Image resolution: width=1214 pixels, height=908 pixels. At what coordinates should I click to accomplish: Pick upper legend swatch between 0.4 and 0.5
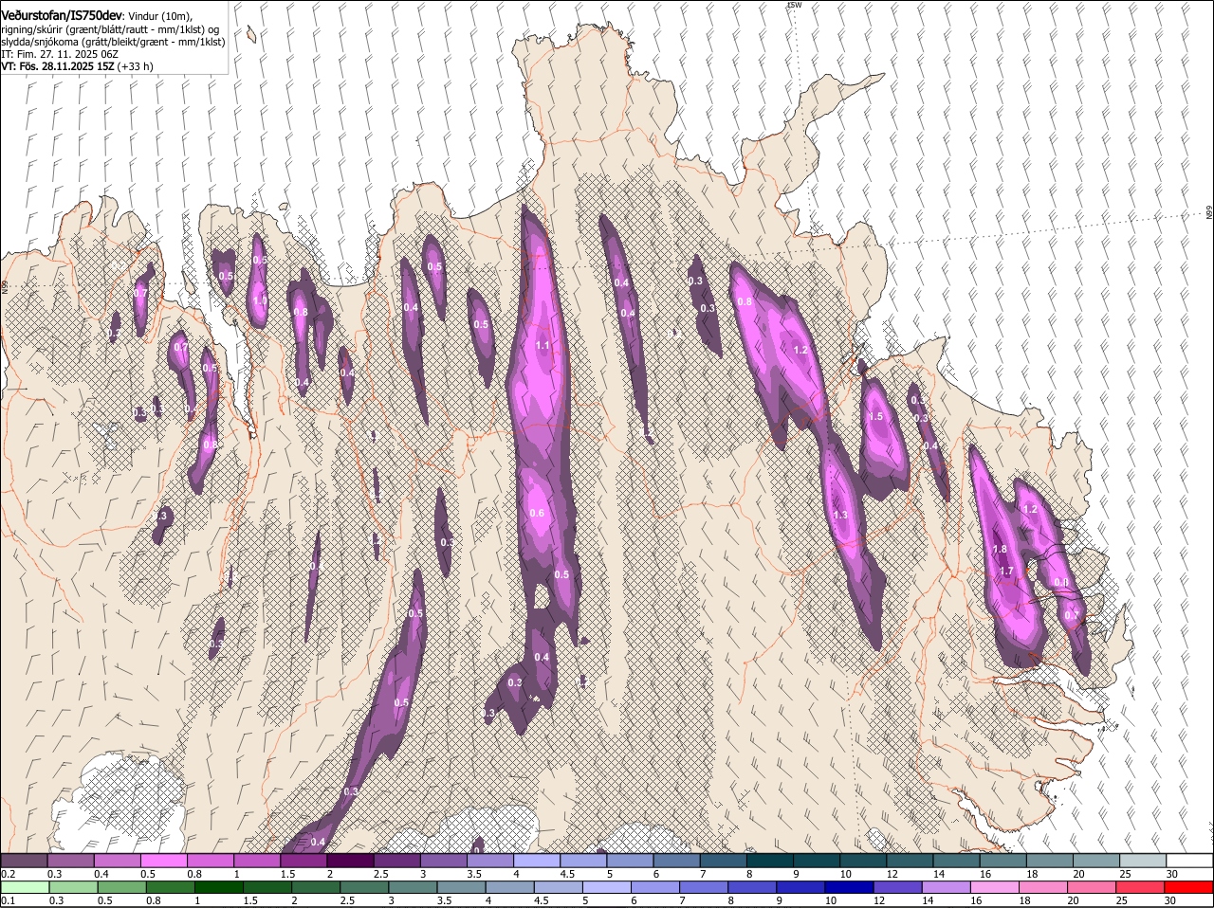pyautogui.click(x=117, y=861)
